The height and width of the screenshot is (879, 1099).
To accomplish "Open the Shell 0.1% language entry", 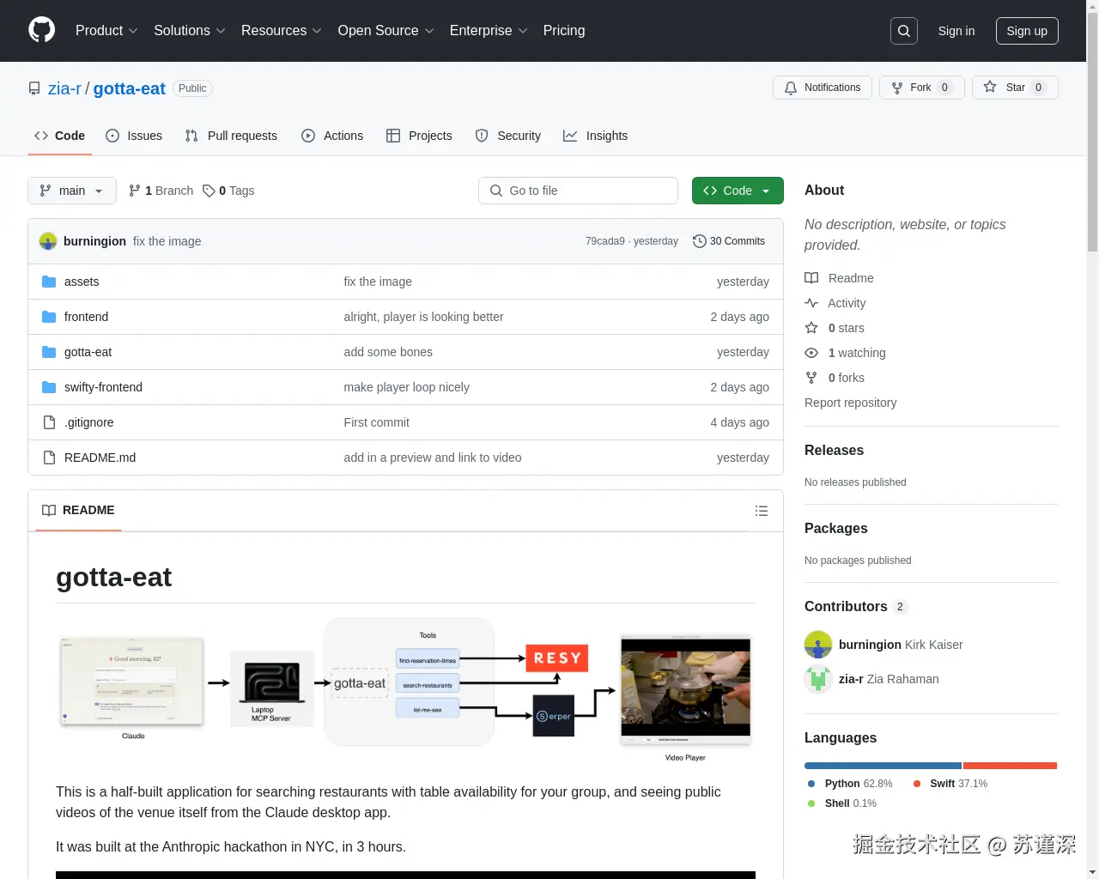I will click(842, 803).
